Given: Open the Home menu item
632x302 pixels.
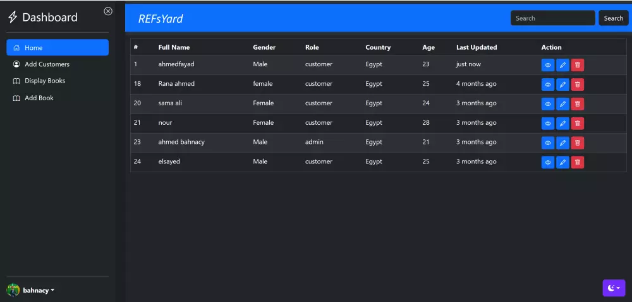Looking at the screenshot, I should click(x=57, y=48).
